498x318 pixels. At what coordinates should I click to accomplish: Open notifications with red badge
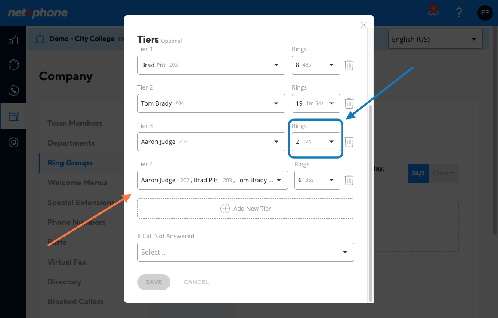433,11
